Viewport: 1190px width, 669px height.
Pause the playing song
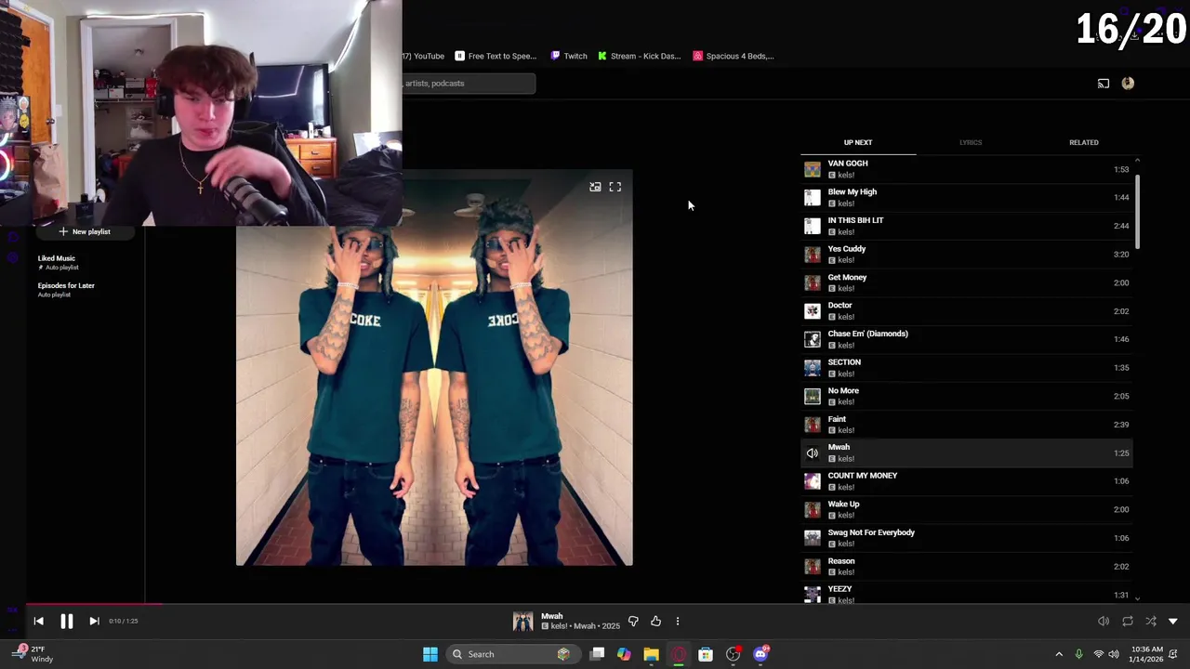pos(67,621)
